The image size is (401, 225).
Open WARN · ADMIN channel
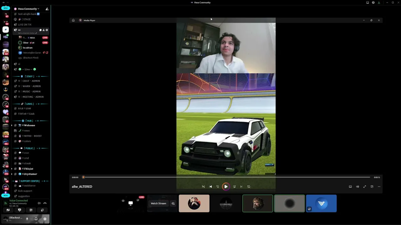coord(31,86)
